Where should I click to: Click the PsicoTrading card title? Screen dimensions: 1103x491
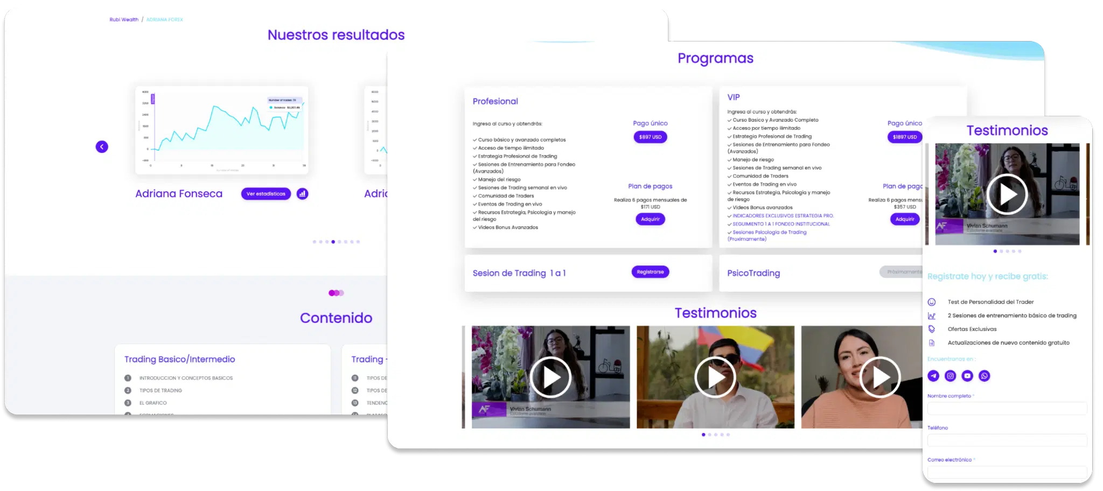point(753,273)
